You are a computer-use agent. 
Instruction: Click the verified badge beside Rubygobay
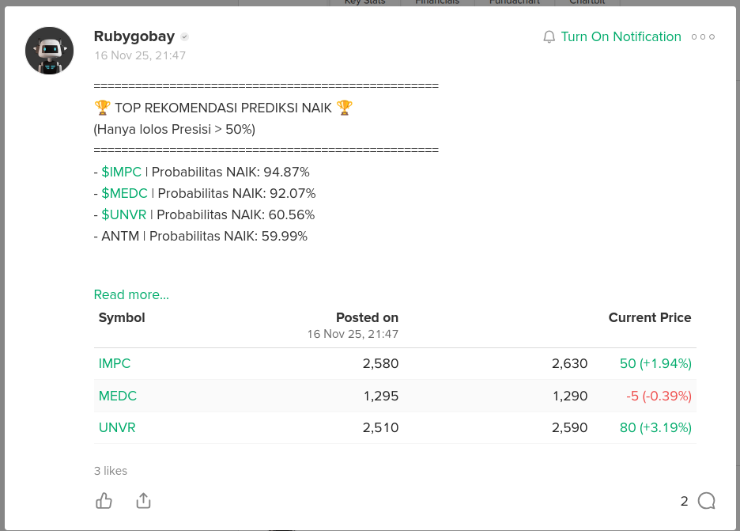(184, 37)
